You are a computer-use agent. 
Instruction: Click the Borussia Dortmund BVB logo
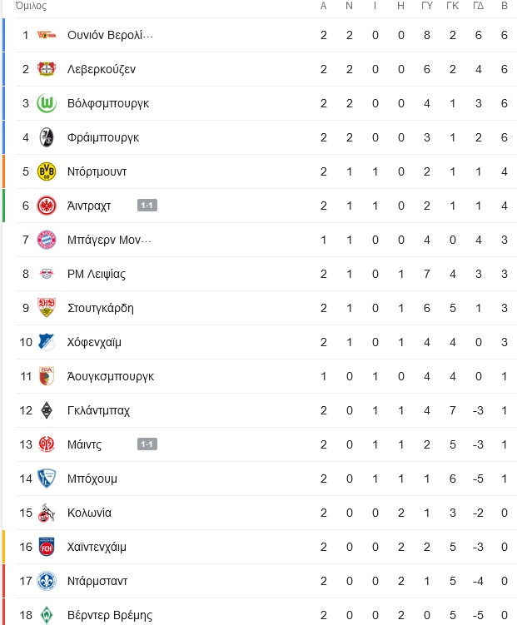pyautogui.click(x=47, y=171)
